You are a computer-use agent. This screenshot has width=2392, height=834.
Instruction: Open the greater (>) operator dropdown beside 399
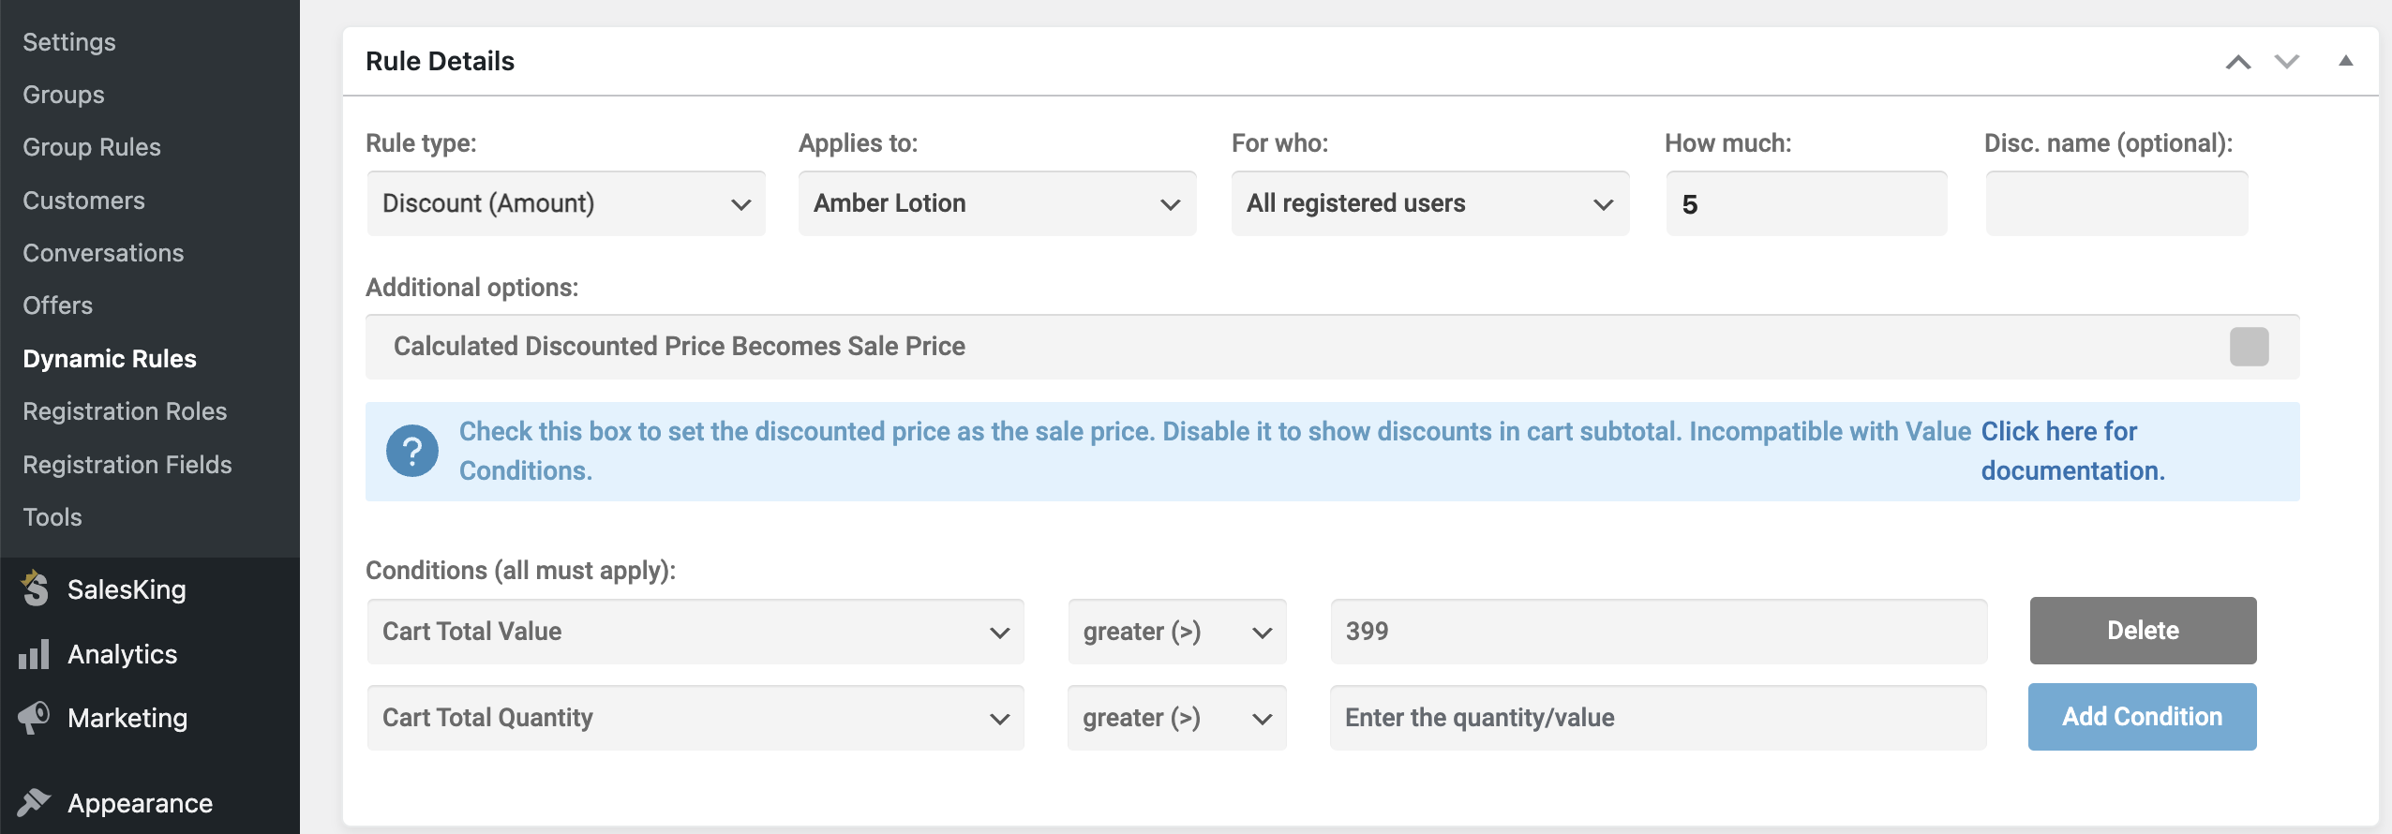pyautogui.click(x=1177, y=632)
